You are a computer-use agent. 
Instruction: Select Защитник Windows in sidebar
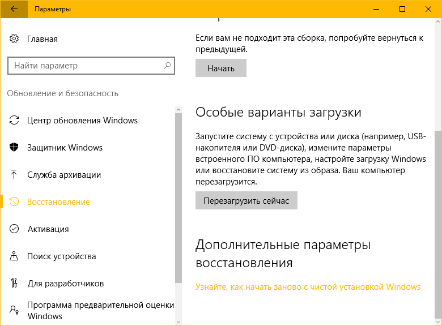click(65, 148)
